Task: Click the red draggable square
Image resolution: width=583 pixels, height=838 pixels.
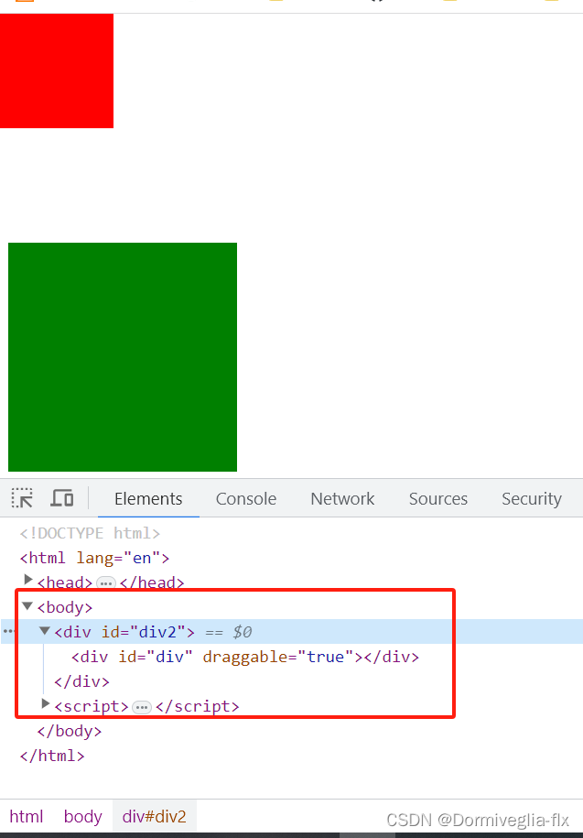Action: [x=57, y=71]
